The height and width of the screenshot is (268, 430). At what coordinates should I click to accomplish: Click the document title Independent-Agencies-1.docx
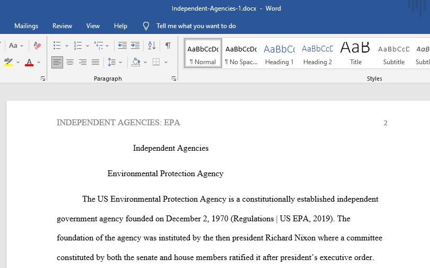tap(214, 8)
